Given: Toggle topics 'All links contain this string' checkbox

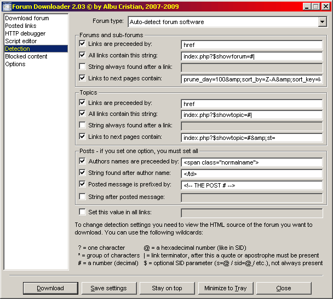Looking at the screenshot, I should tap(82, 114).
